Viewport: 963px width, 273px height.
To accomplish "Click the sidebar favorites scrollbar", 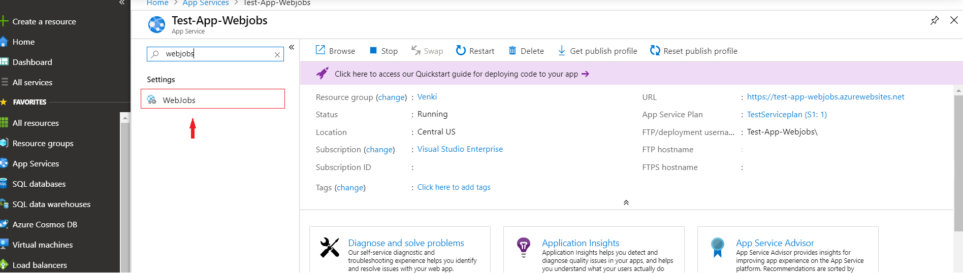I will (125, 198).
